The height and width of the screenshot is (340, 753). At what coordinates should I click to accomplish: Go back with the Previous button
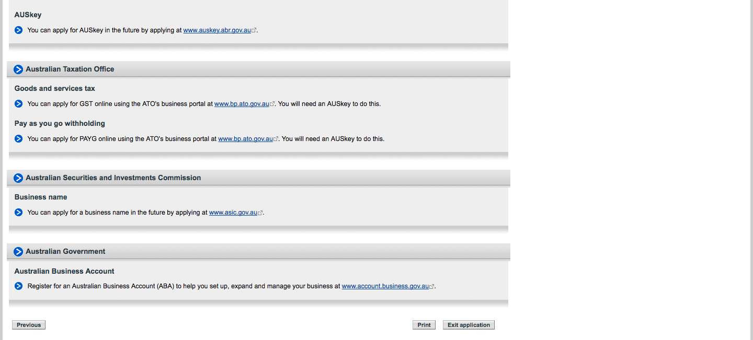coord(29,325)
